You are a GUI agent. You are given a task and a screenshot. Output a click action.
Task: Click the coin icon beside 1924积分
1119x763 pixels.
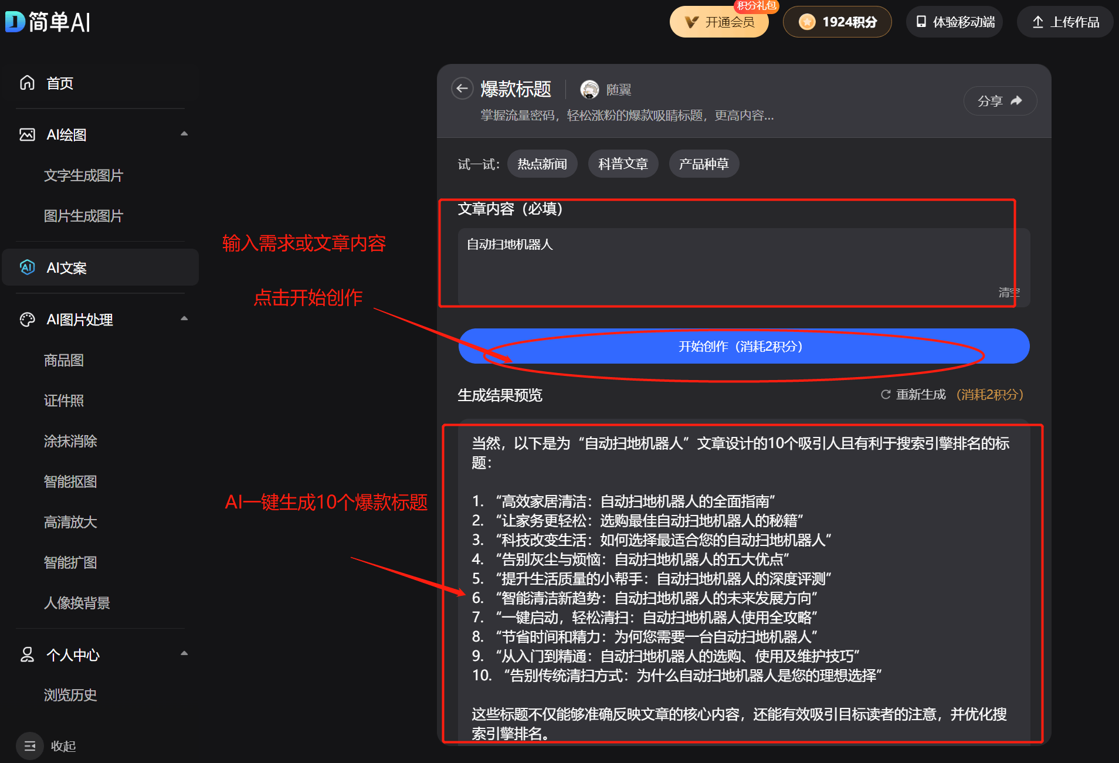(807, 22)
